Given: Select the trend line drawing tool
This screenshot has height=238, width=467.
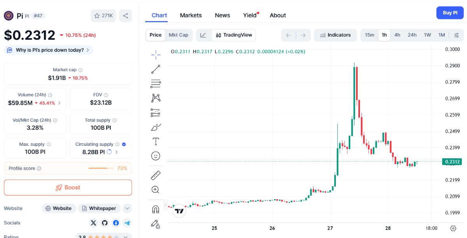Looking at the screenshot, I should [x=156, y=69].
